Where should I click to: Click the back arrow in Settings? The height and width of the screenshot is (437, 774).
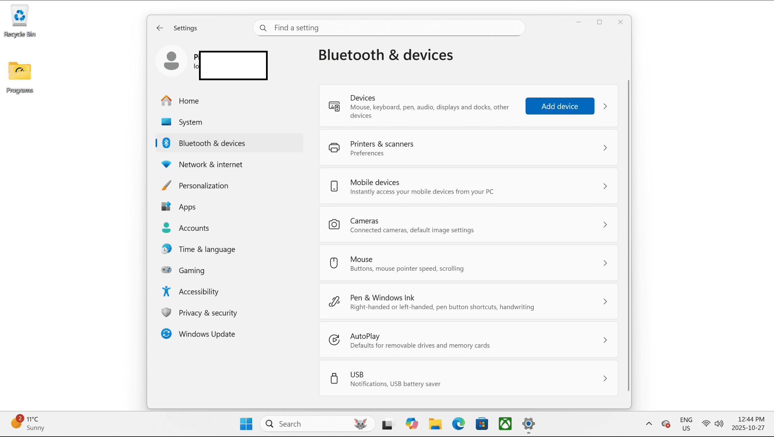coord(160,28)
